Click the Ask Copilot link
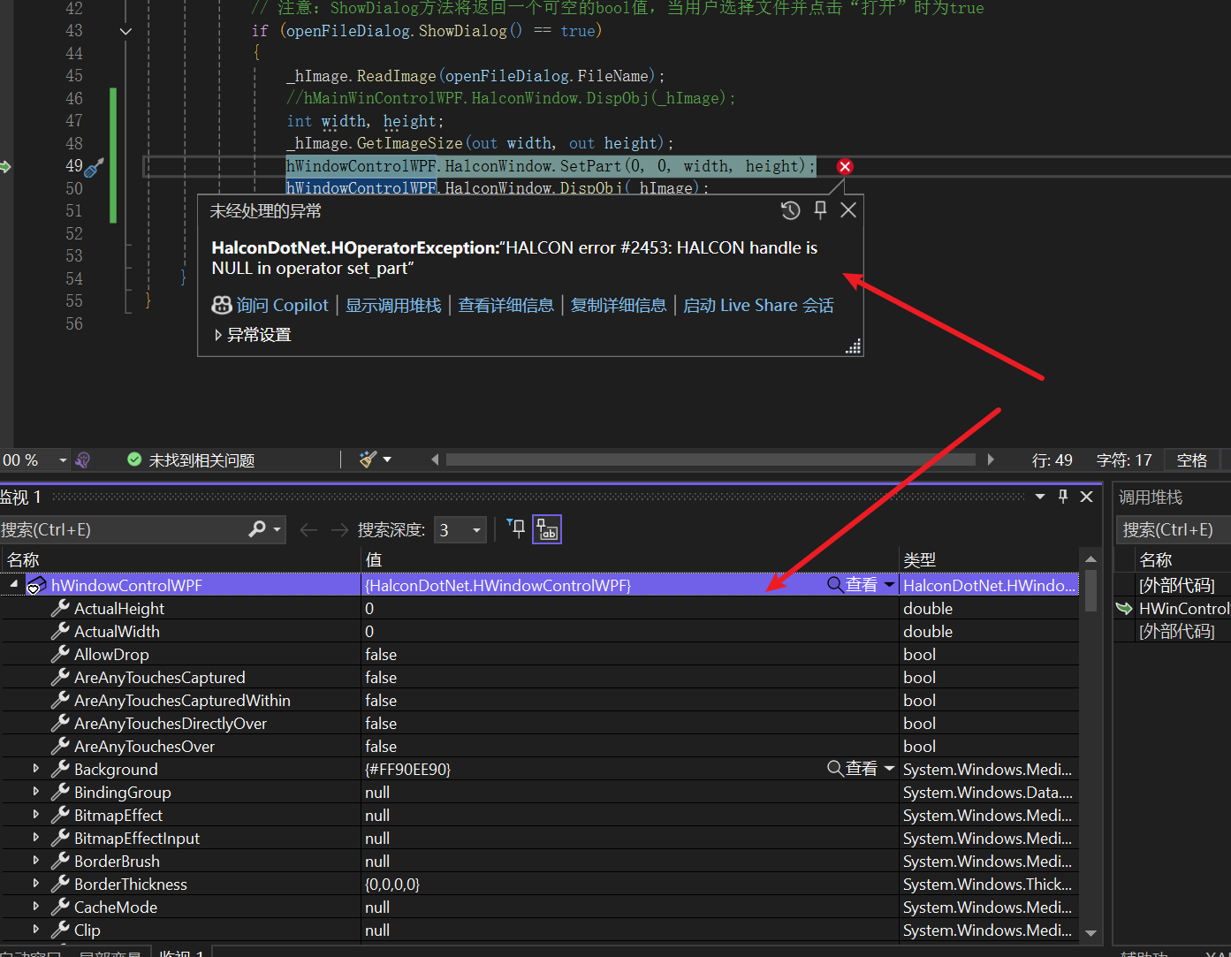 coord(282,305)
